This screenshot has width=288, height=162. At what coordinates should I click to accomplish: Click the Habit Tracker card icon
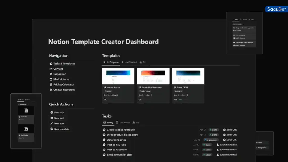pyautogui.click(x=105, y=87)
